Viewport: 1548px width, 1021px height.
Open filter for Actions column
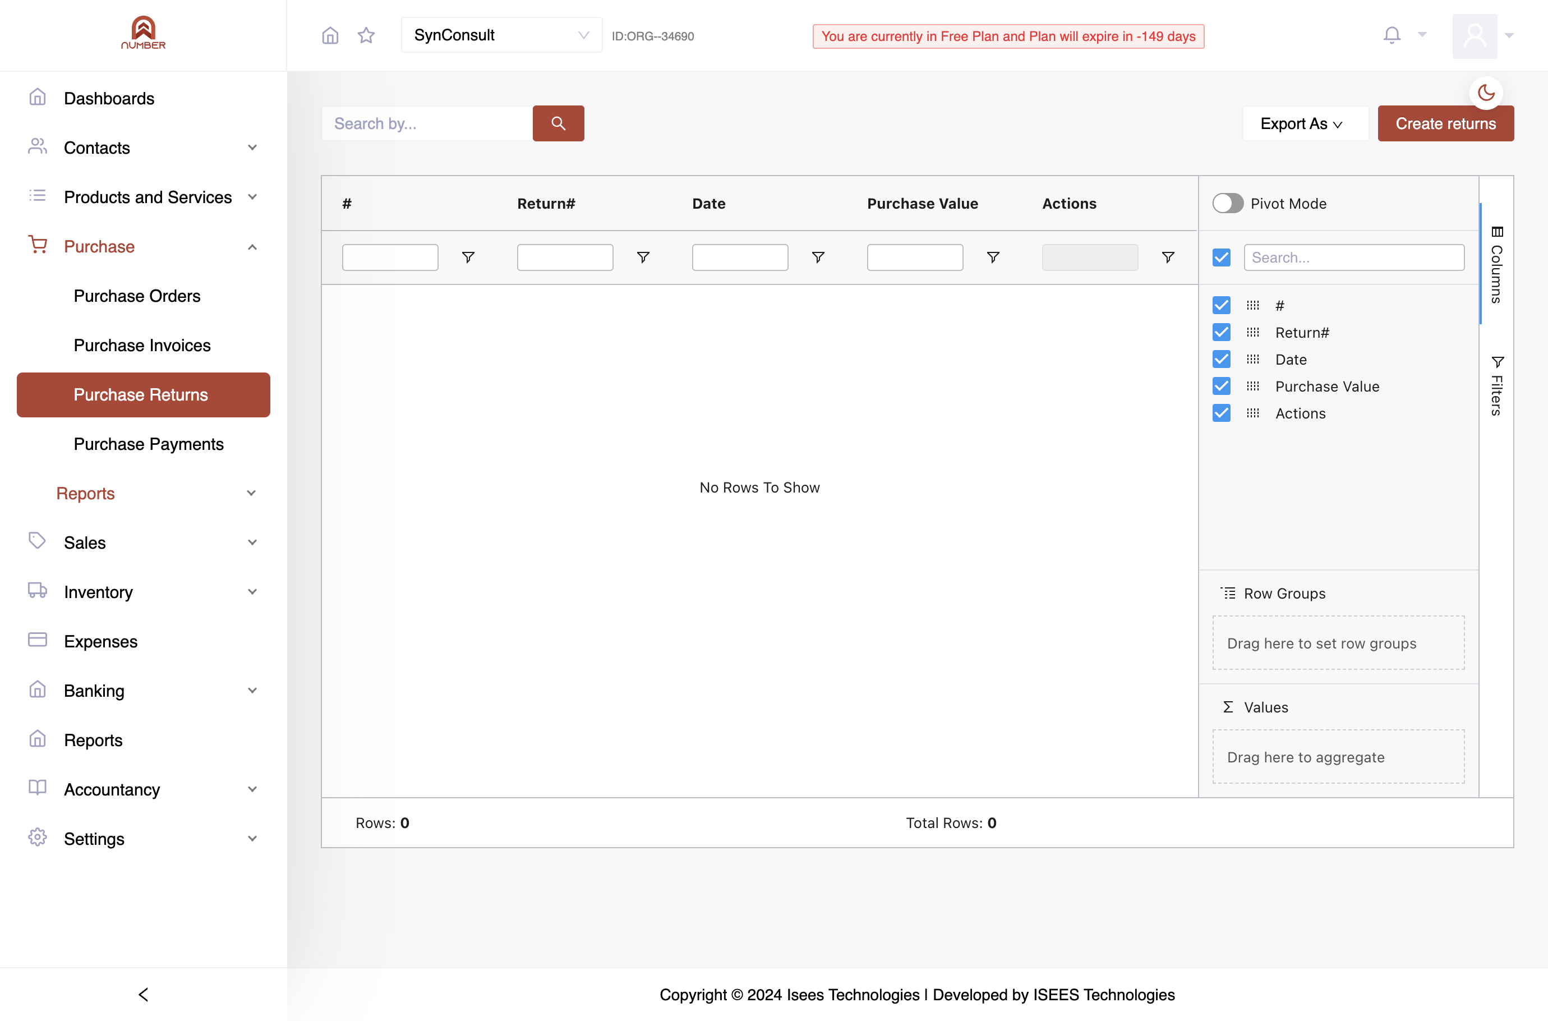click(1168, 257)
